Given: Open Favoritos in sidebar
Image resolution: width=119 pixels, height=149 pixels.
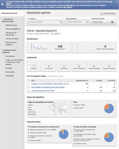Looking at the screenshot, I should pyautogui.click(x=9, y=68).
